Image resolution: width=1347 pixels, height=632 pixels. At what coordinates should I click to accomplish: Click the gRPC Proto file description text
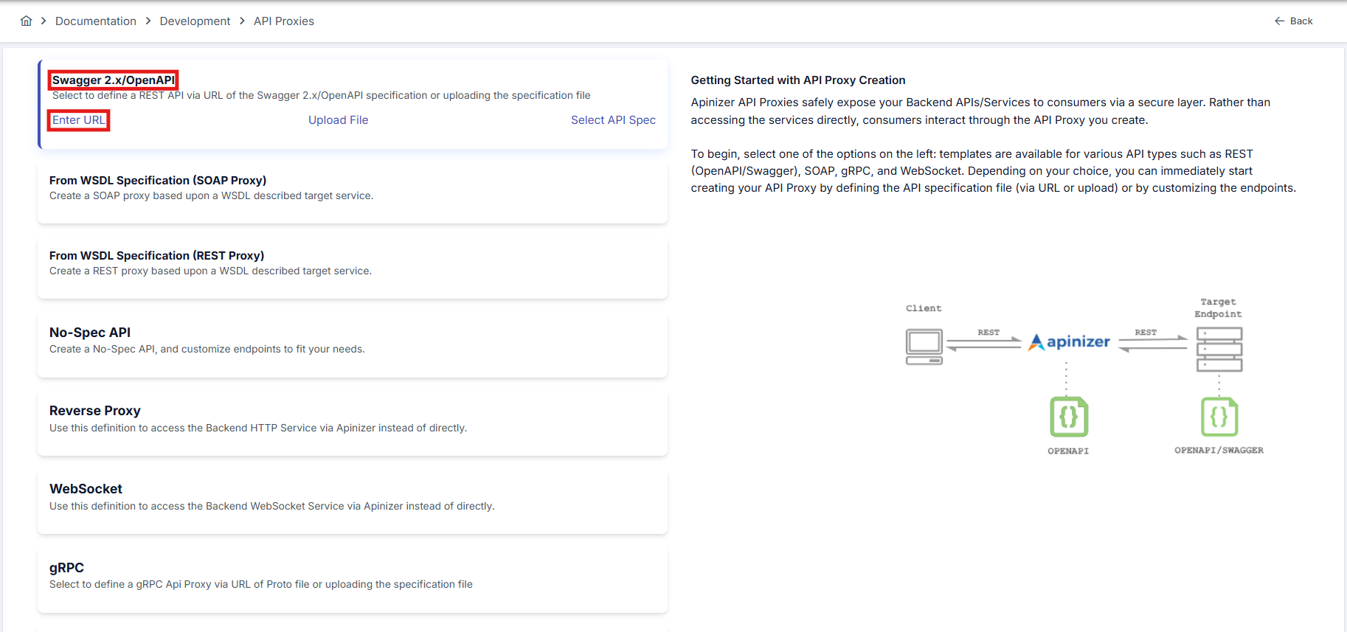(261, 584)
